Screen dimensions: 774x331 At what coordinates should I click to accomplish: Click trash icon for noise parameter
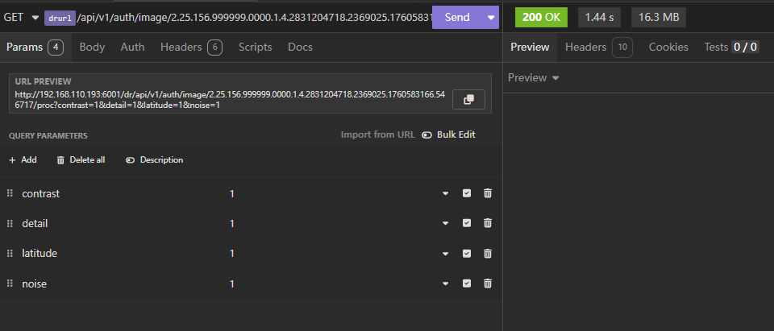(x=488, y=283)
